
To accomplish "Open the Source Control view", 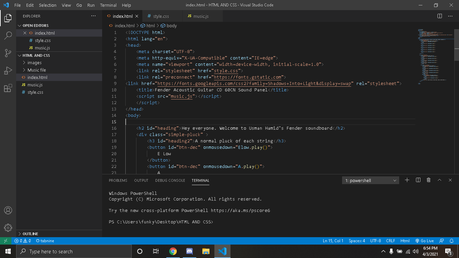I will [8, 53].
